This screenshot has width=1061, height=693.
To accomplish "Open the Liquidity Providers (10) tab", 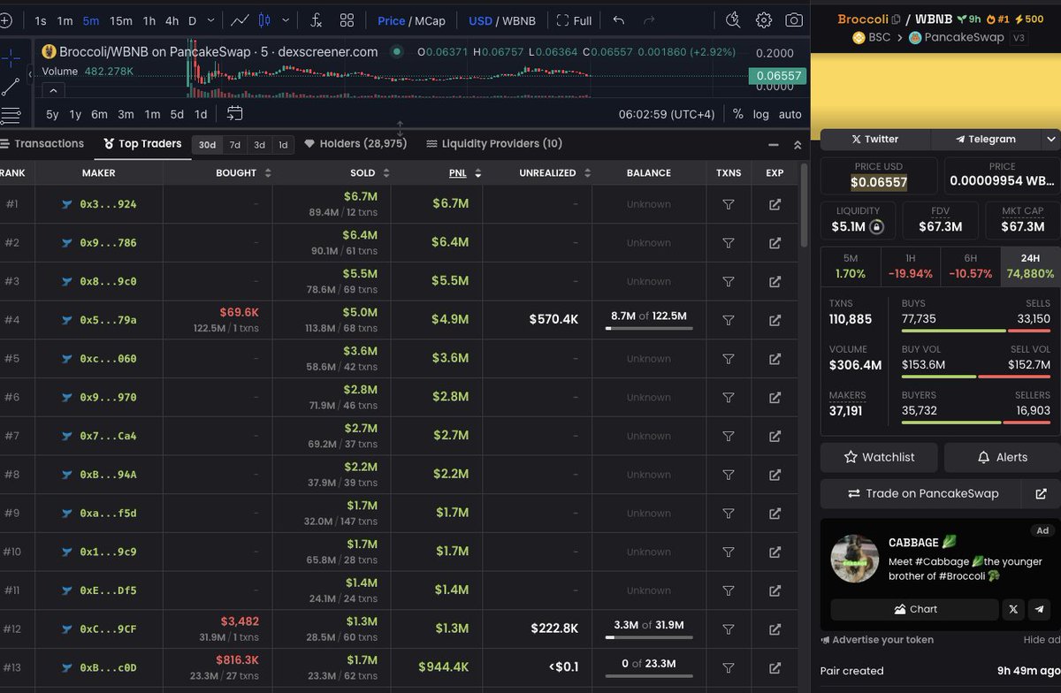I will pos(493,143).
